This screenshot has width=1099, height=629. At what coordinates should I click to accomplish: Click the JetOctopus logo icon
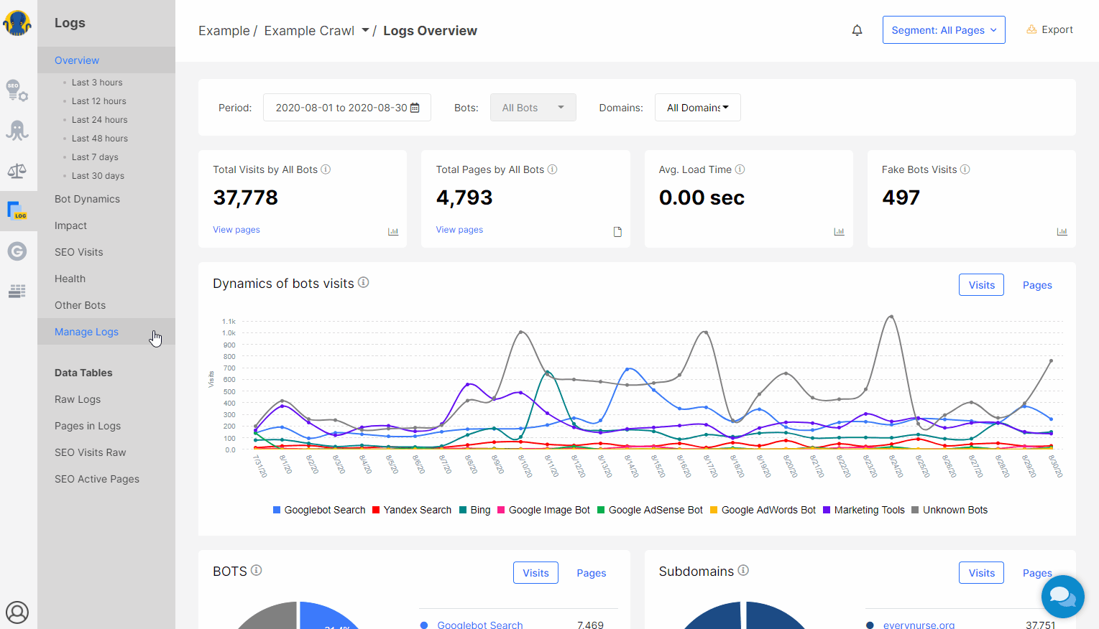point(17,23)
